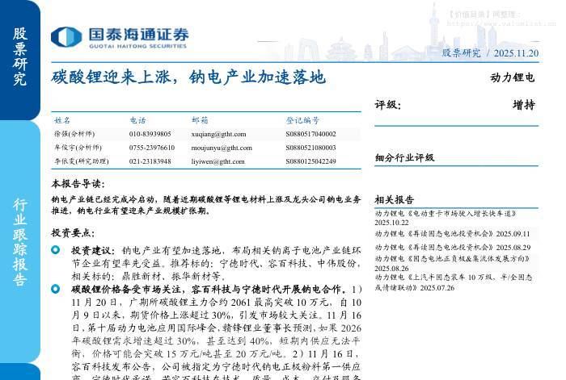Click phone number 010-83939805

tap(150, 134)
